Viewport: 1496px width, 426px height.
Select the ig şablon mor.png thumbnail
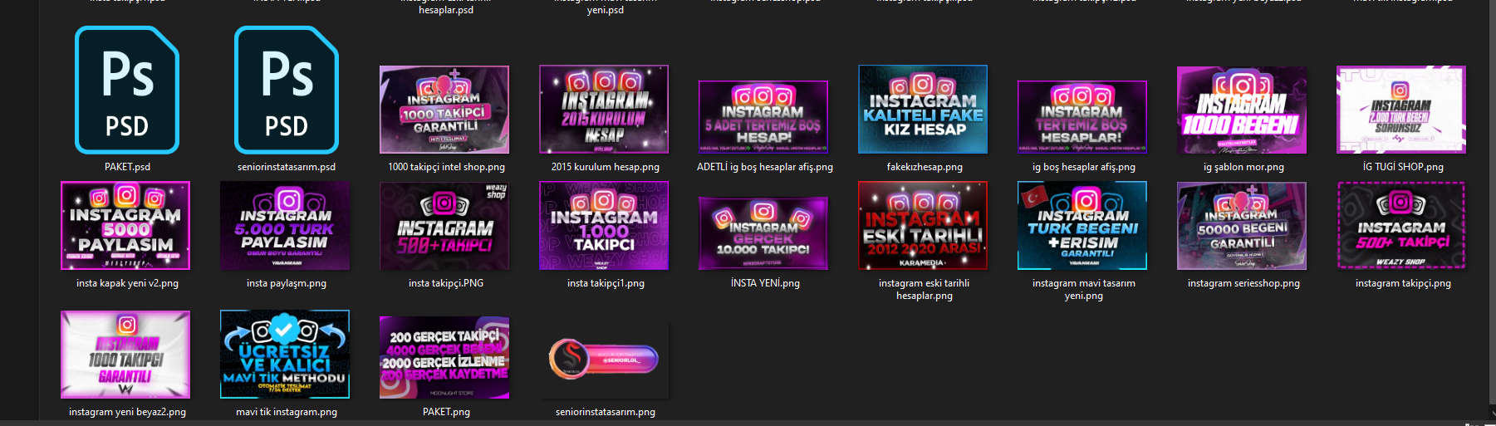coord(1242,110)
